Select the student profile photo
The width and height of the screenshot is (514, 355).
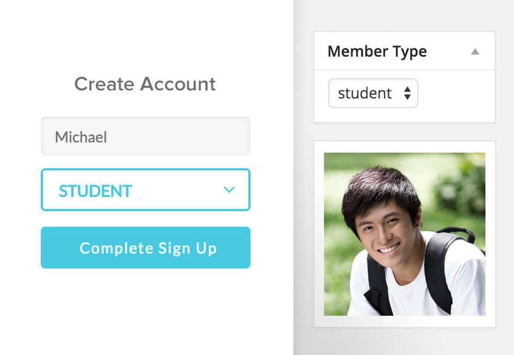pyautogui.click(x=404, y=234)
